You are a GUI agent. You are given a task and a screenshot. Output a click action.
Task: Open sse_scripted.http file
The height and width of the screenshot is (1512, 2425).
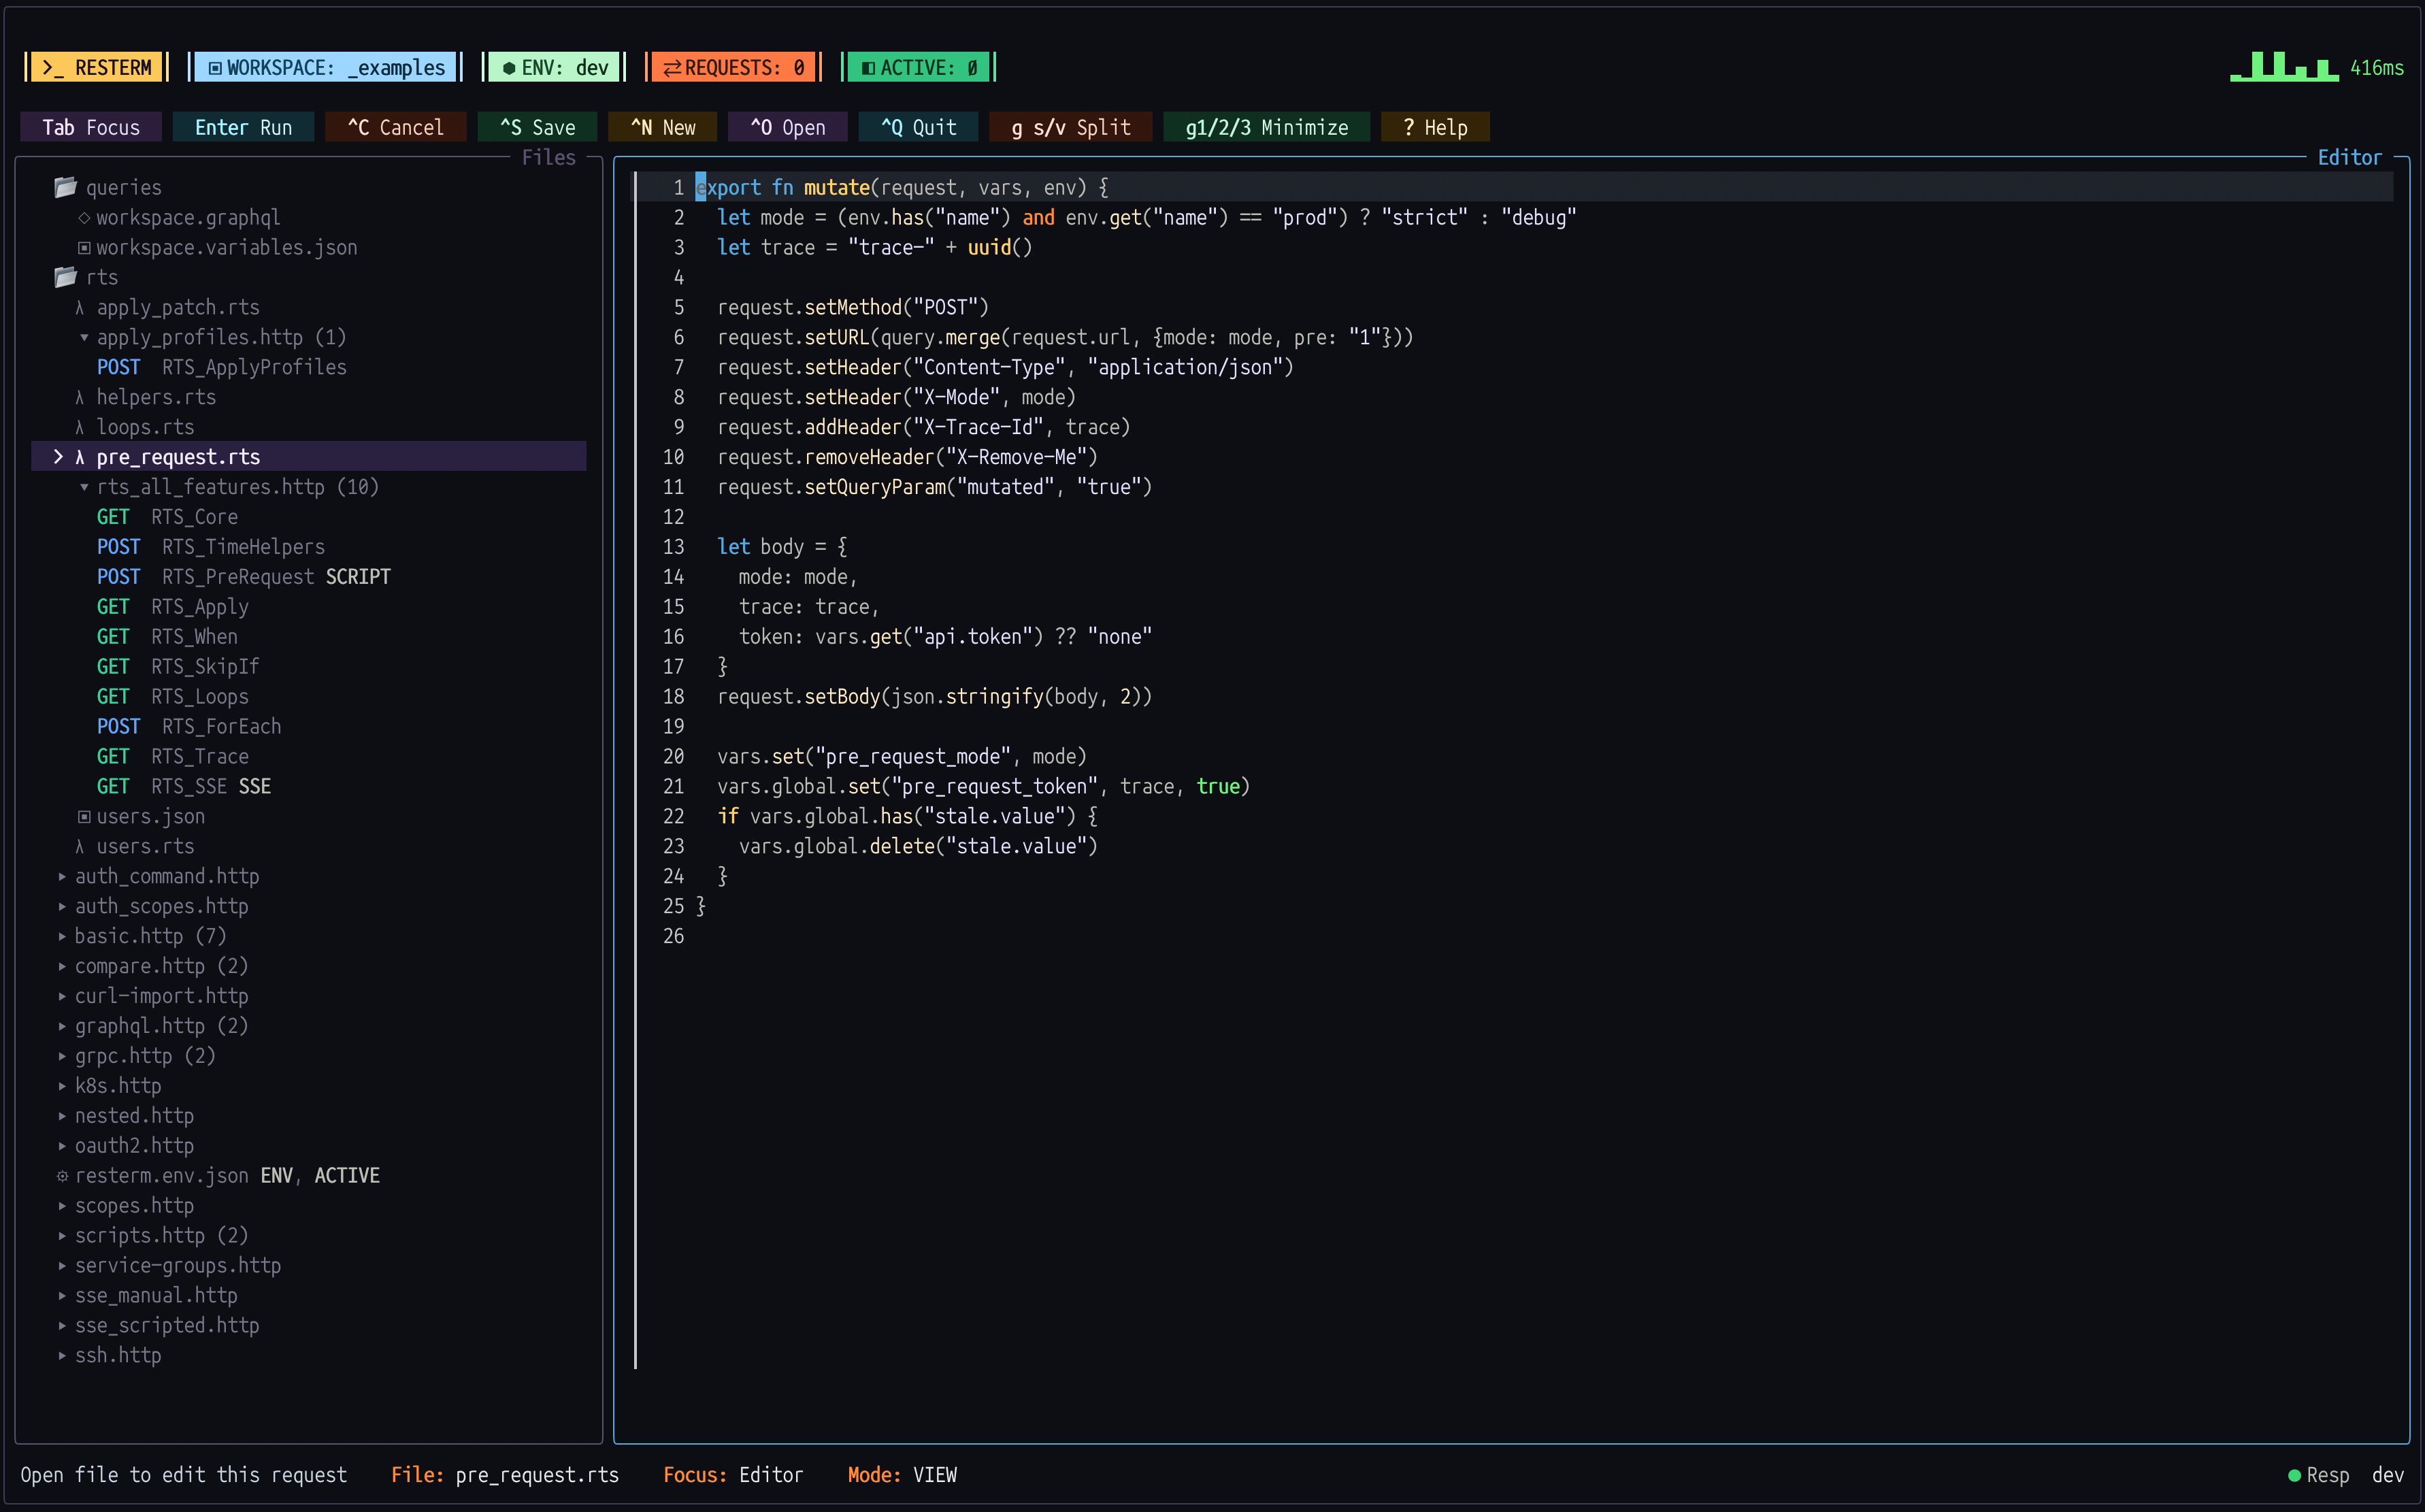pyautogui.click(x=167, y=1326)
